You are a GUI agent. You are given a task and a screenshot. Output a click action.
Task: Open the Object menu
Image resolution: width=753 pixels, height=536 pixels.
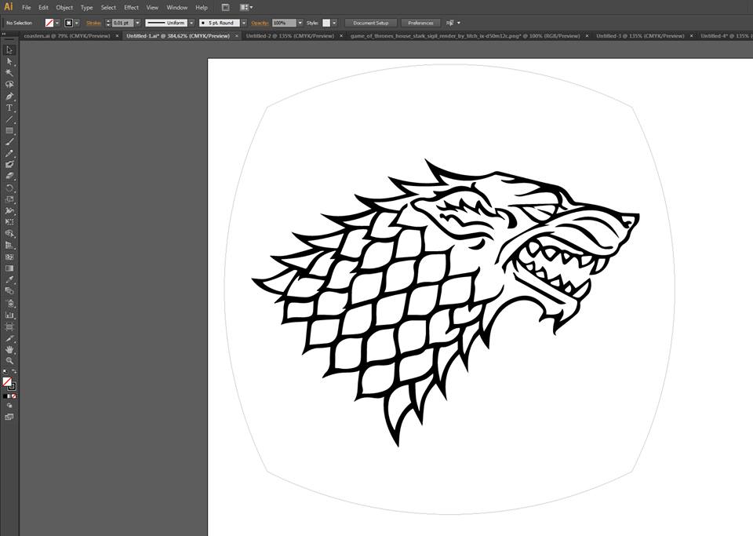64,7
